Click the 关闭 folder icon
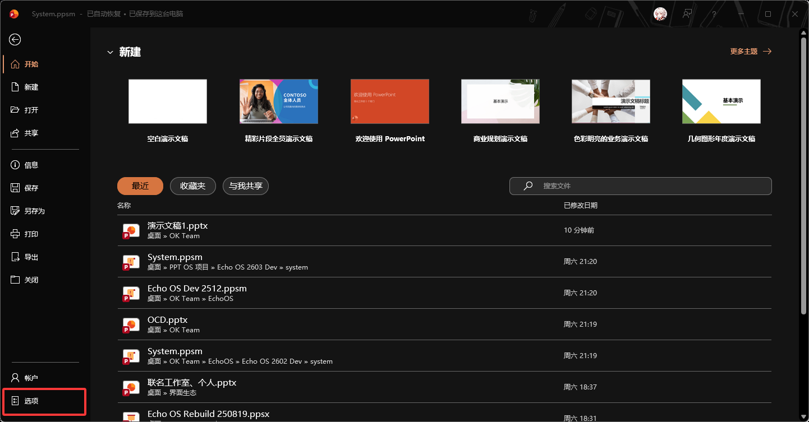The height and width of the screenshot is (422, 809). coord(15,280)
